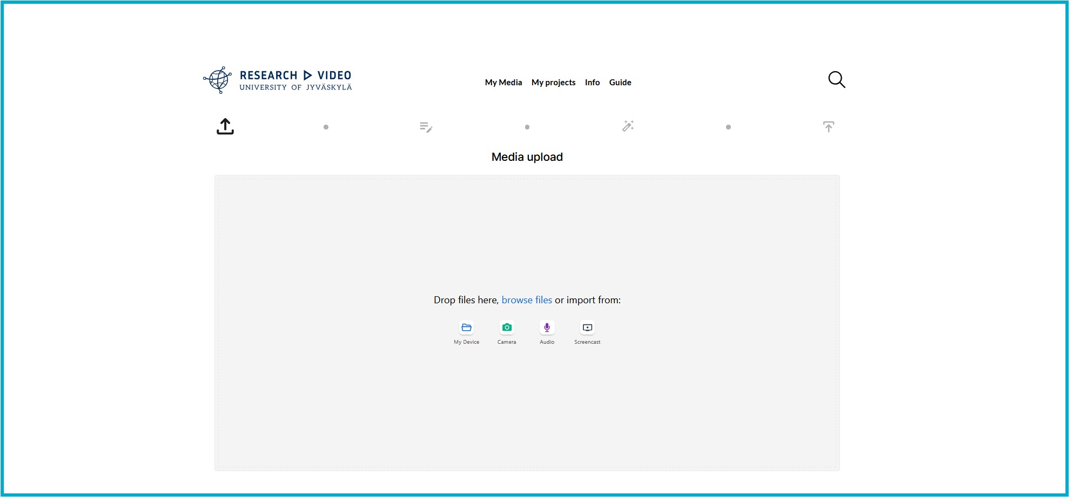
Task: Select the Audio microphone recorder
Action: pos(547,328)
